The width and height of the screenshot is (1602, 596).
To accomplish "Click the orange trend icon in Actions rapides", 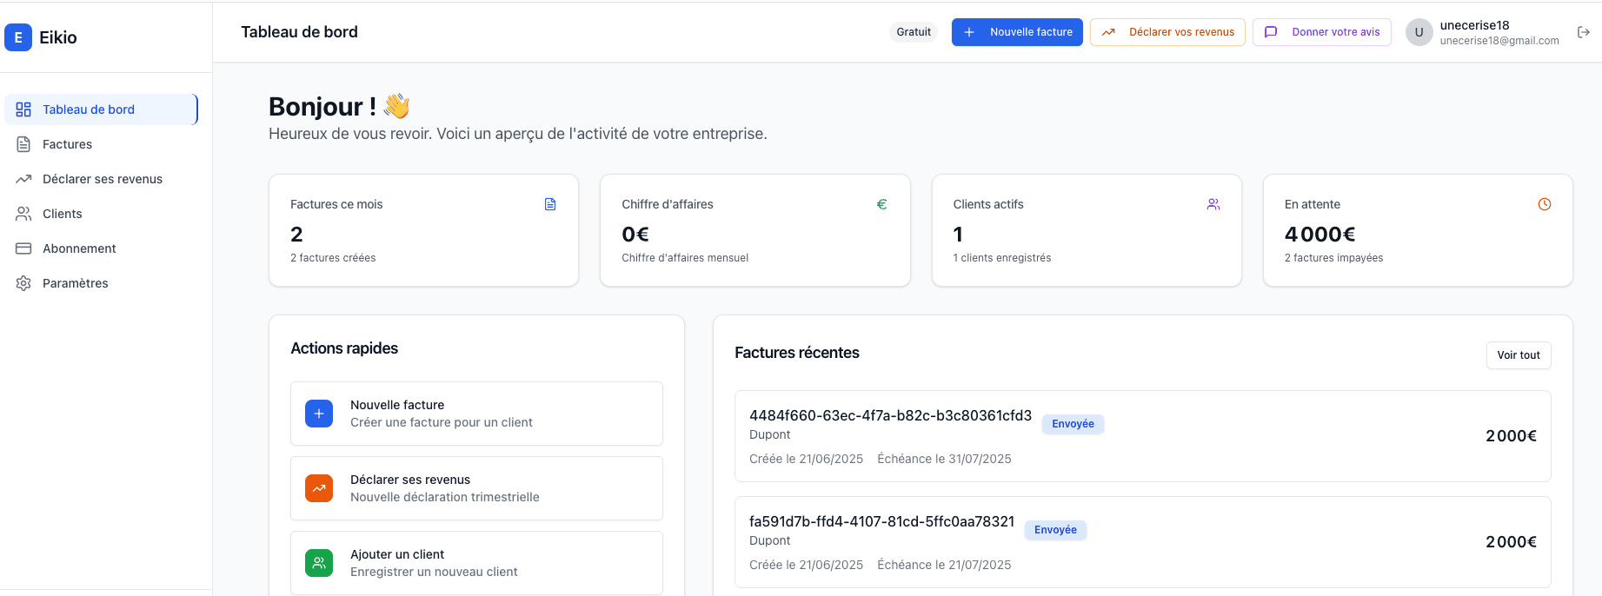I will coord(319,488).
